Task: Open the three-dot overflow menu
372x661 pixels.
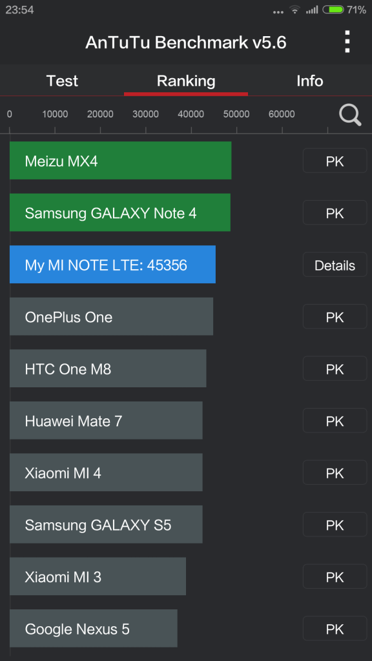Action: (x=347, y=42)
